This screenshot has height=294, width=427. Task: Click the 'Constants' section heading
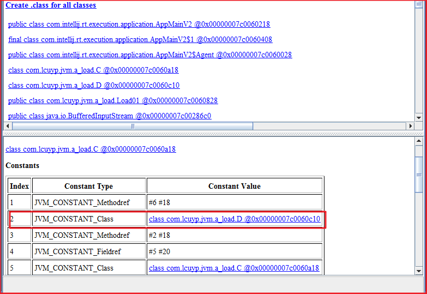(22, 165)
